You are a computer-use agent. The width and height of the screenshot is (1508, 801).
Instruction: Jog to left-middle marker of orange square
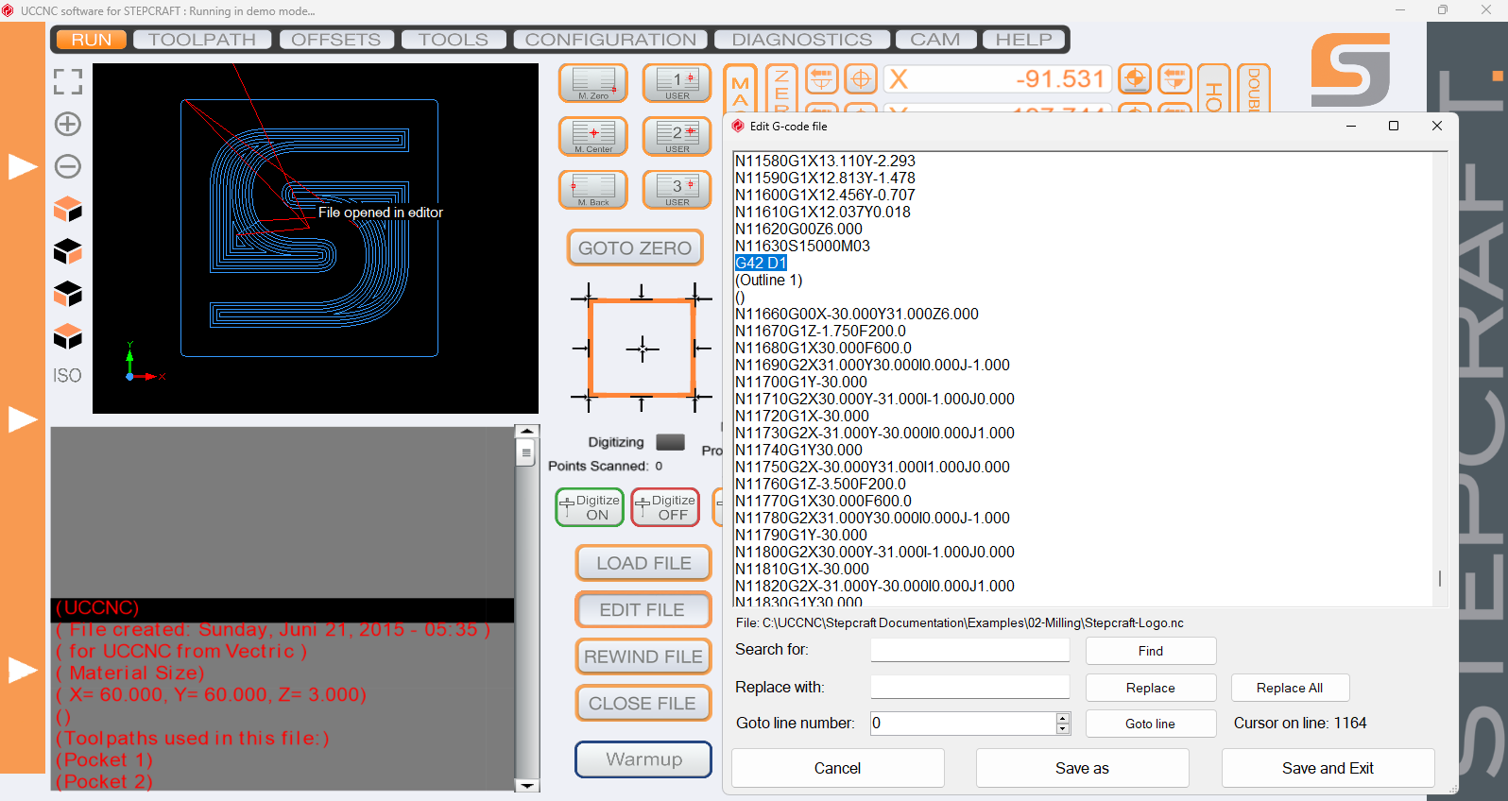[x=582, y=349]
